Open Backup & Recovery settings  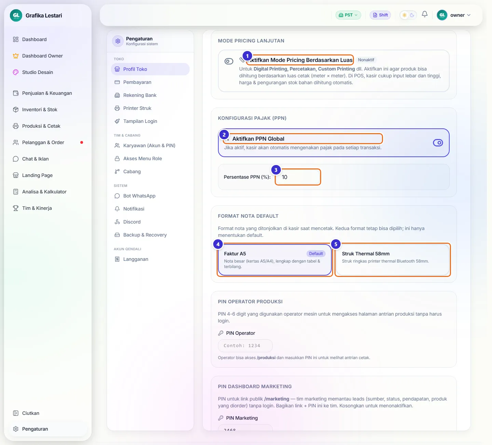click(150, 235)
